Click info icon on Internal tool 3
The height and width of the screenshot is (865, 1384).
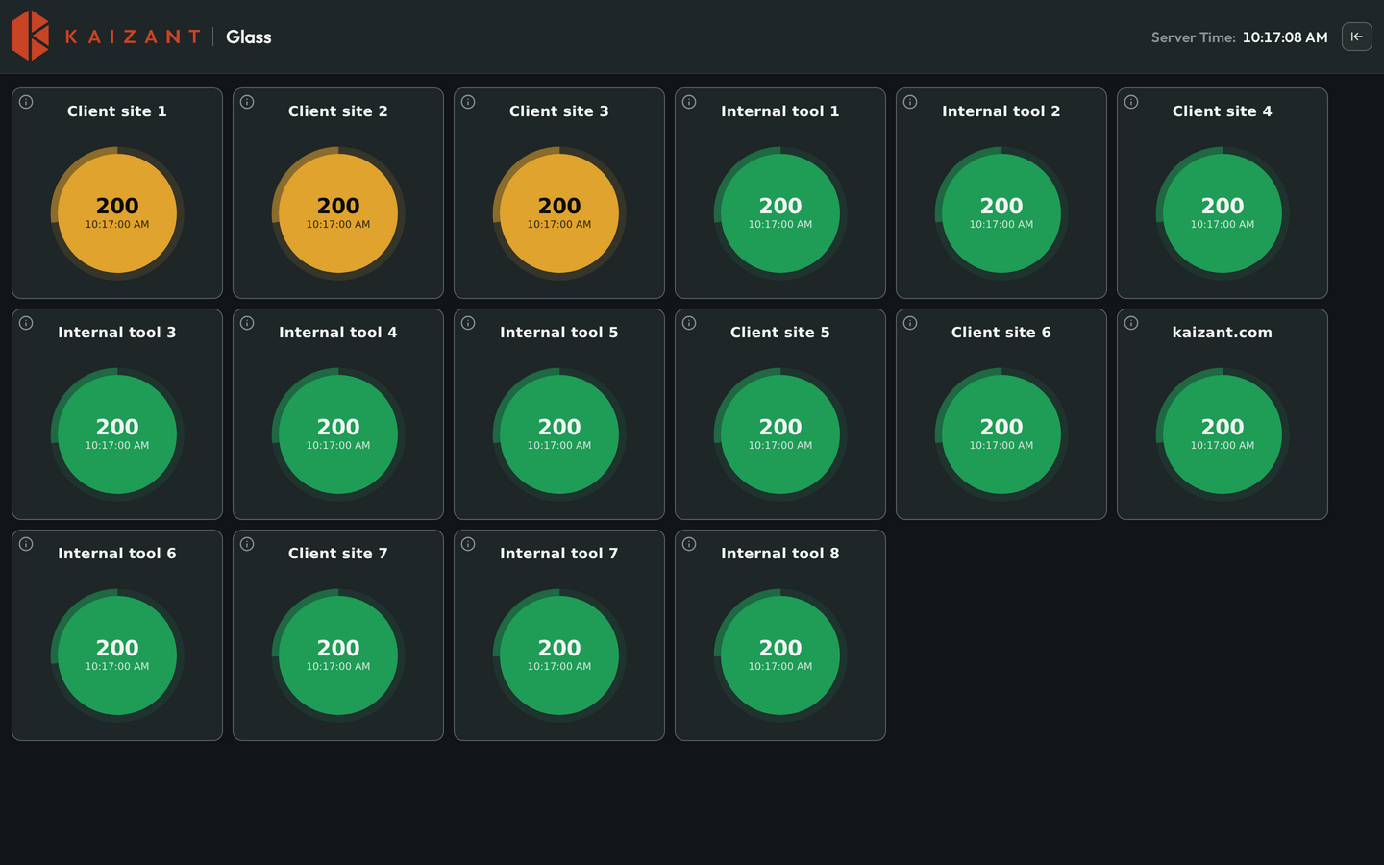coord(26,323)
